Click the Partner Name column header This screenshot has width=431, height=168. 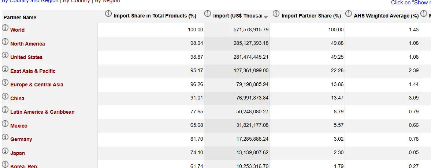(x=20, y=17)
